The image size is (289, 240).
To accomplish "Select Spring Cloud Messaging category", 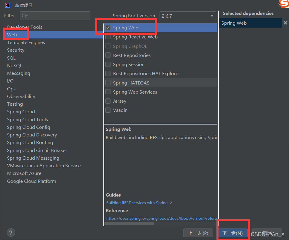I will click(x=33, y=158).
